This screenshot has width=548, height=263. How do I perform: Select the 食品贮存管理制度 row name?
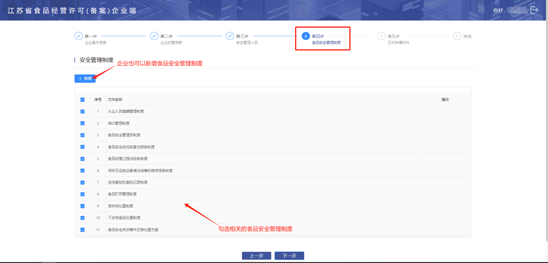[122, 194]
